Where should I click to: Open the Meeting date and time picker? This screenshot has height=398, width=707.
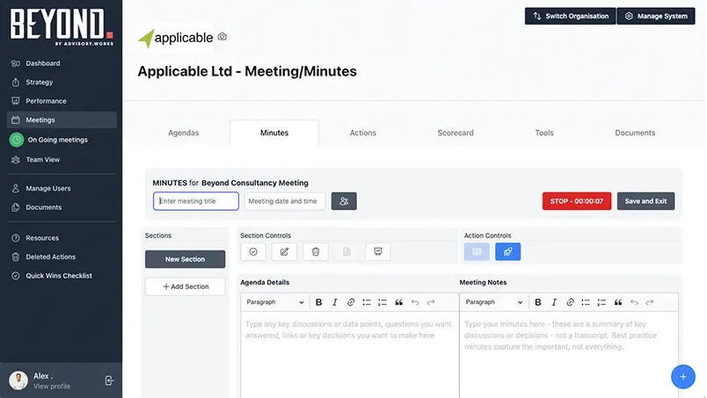285,201
